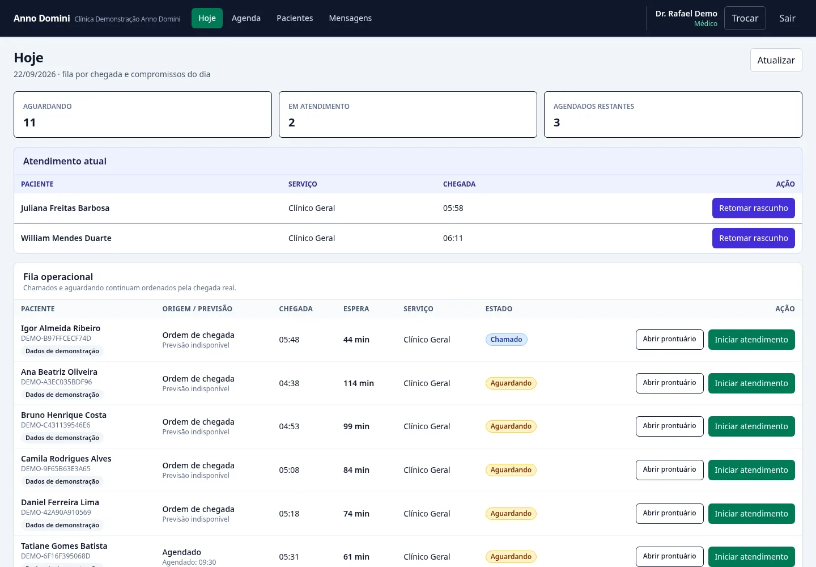Switch to the Agenda tab
This screenshot has width=816, height=567.
click(246, 18)
